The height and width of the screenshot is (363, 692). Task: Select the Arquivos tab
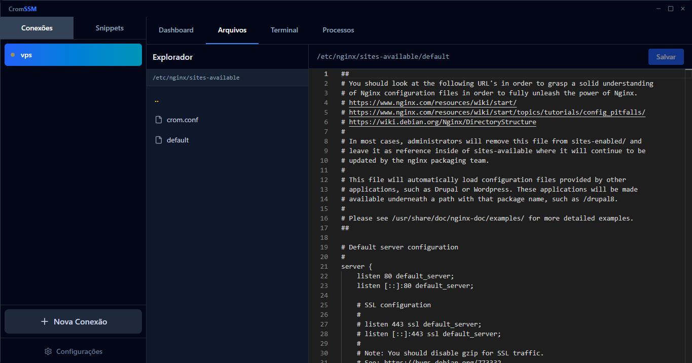coord(232,30)
